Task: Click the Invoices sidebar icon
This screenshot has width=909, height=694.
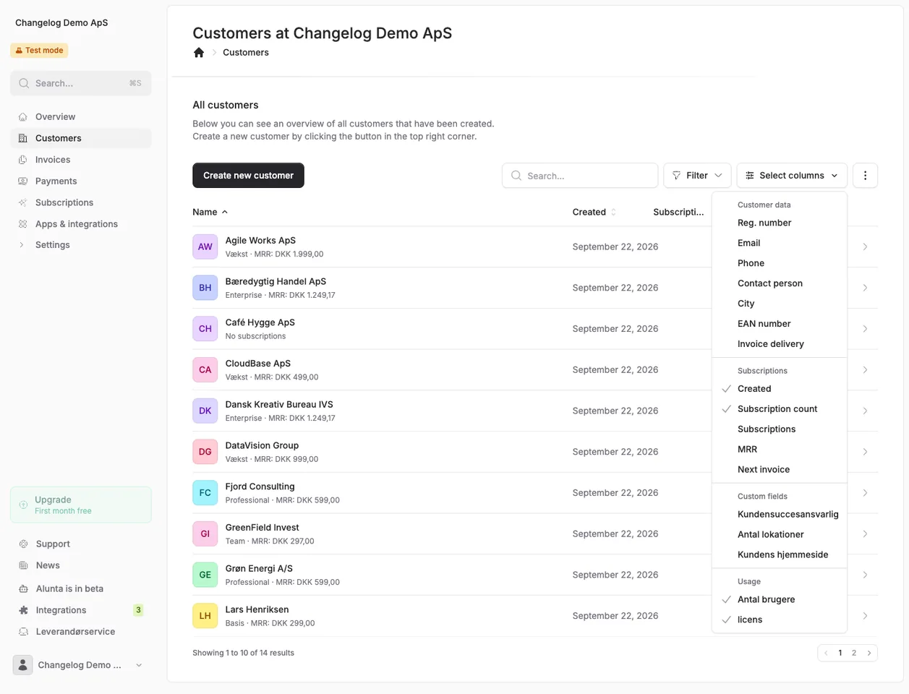Action: click(x=23, y=160)
